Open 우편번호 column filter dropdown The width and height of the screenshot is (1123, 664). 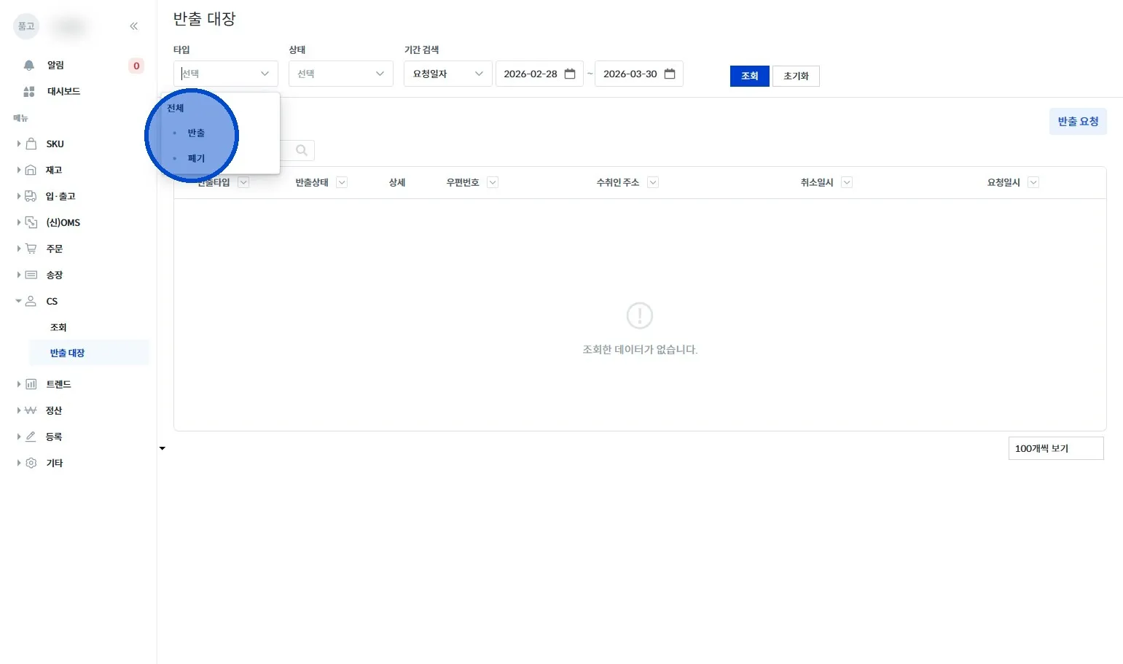point(493,182)
